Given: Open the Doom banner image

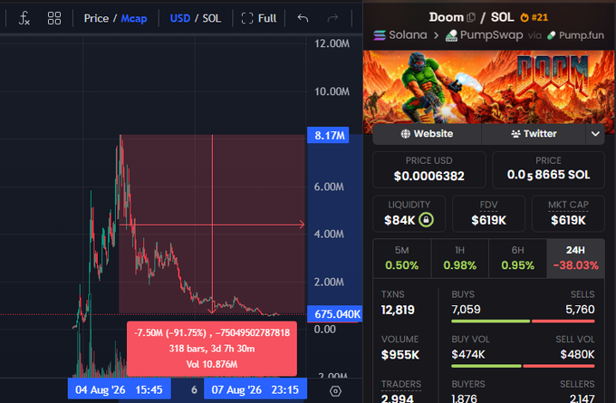Looking at the screenshot, I should [488, 87].
